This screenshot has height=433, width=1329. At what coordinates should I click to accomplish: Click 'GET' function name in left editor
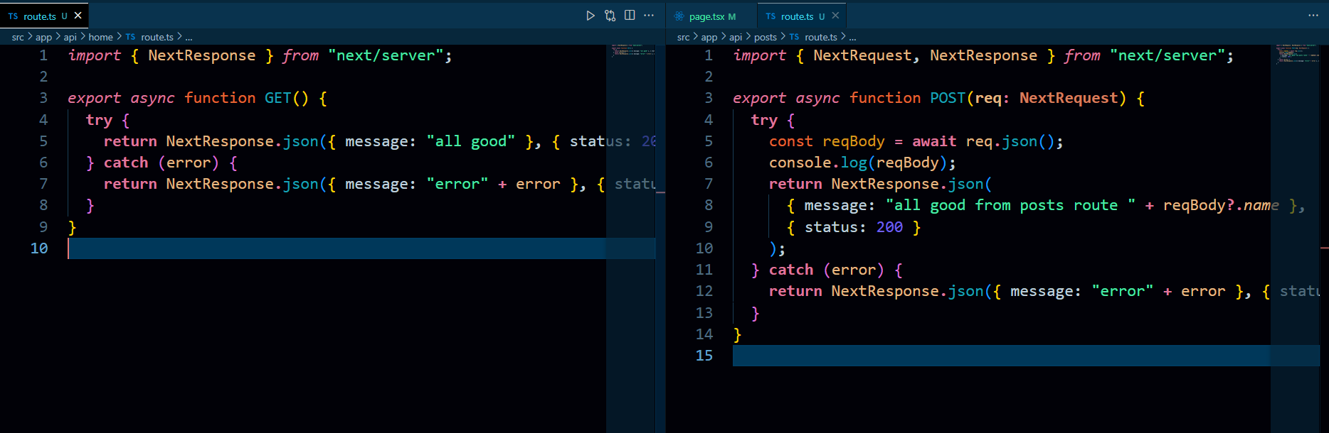pyautogui.click(x=277, y=98)
